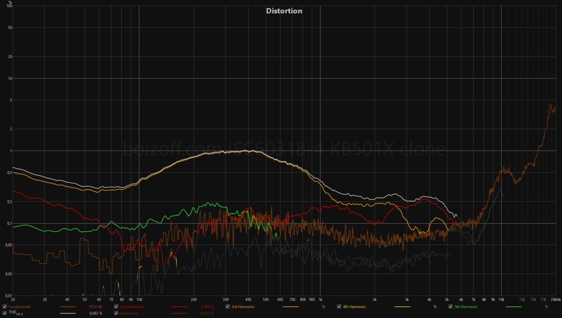Disable the 4th Harmonic checkbox
This screenshot has width=562, height=318.
tap(339, 306)
